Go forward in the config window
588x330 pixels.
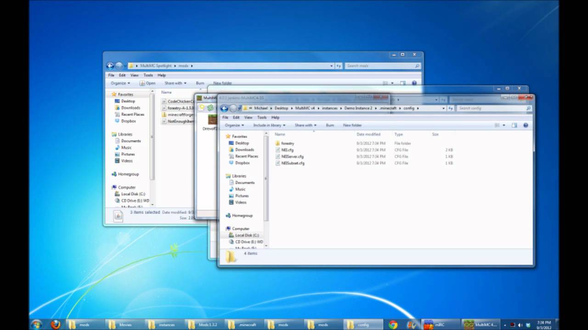coord(233,109)
